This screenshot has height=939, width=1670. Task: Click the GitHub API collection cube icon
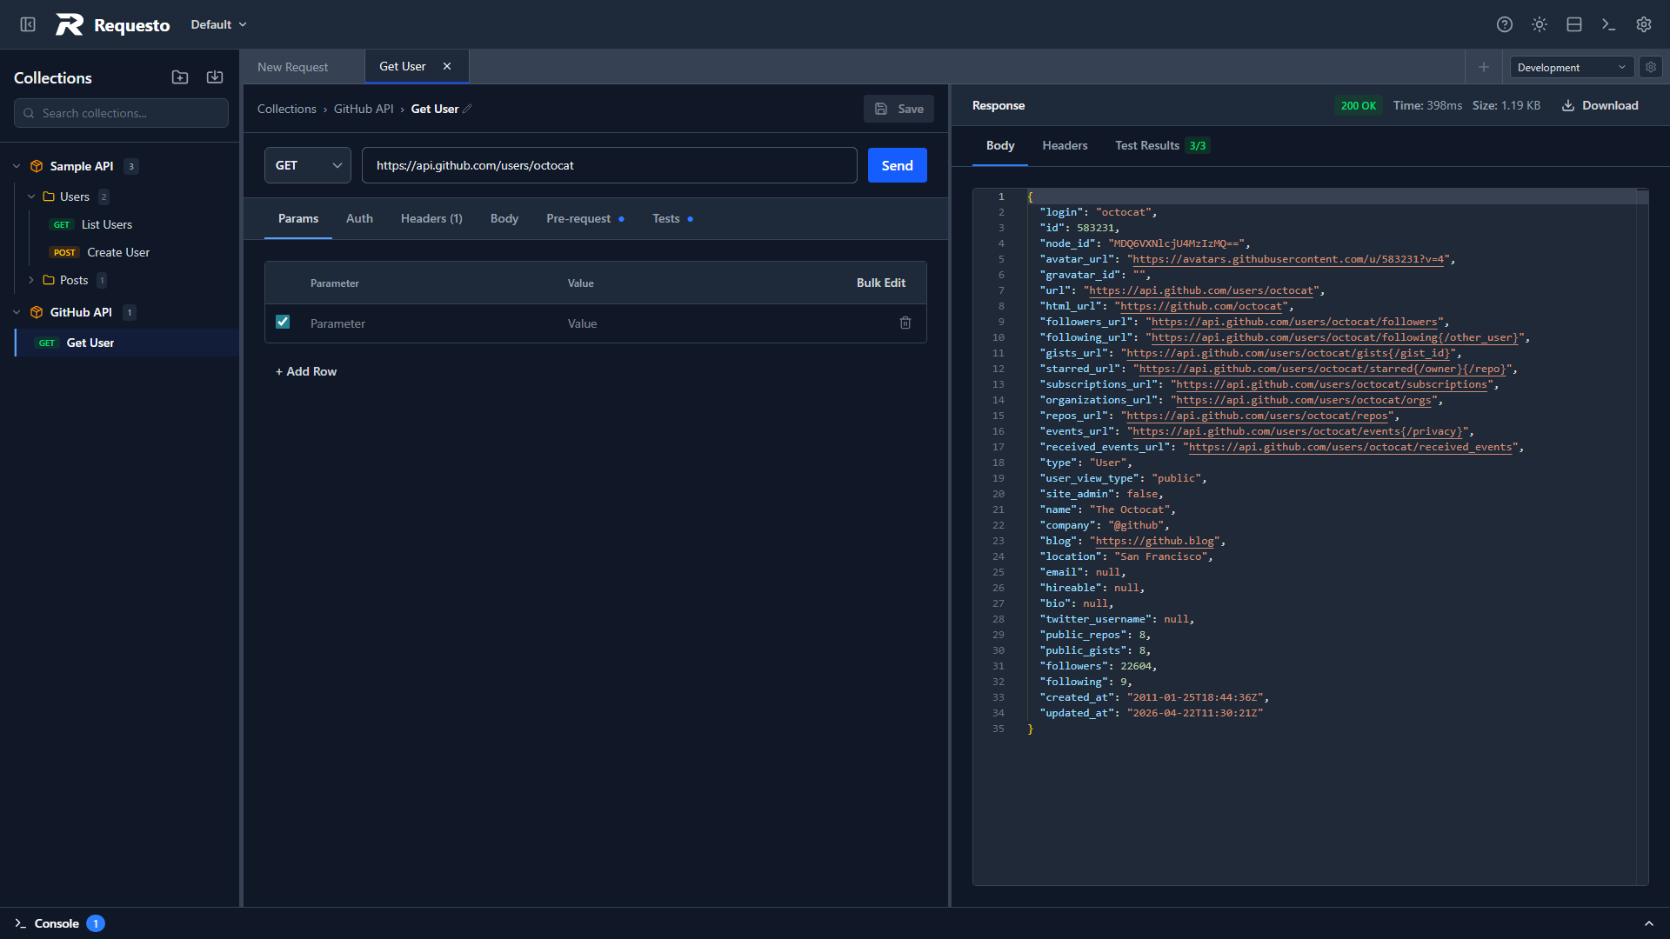(x=37, y=312)
